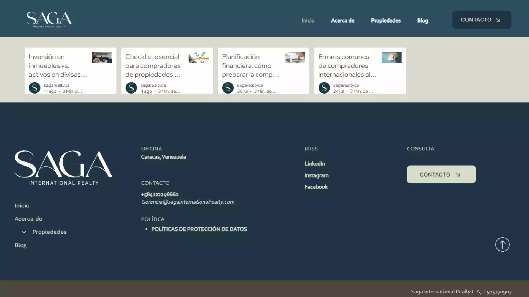Expand the Propiedades chevron in footer menu
Screen dimensions: 529x297
tap(24, 232)
